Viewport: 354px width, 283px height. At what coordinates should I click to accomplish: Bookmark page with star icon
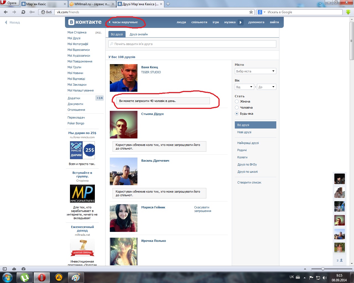tap(251, 12)
